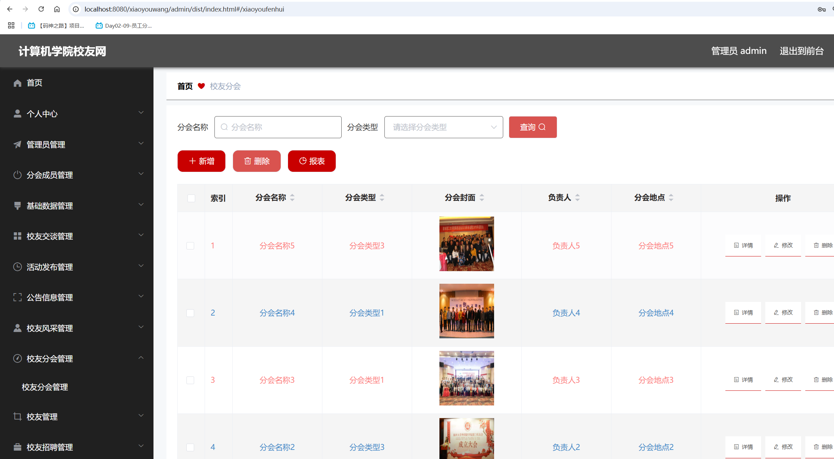Click the monitor icon beside 基础数据管理
This screenshot has width=834, height=459.
pos(18,205)
